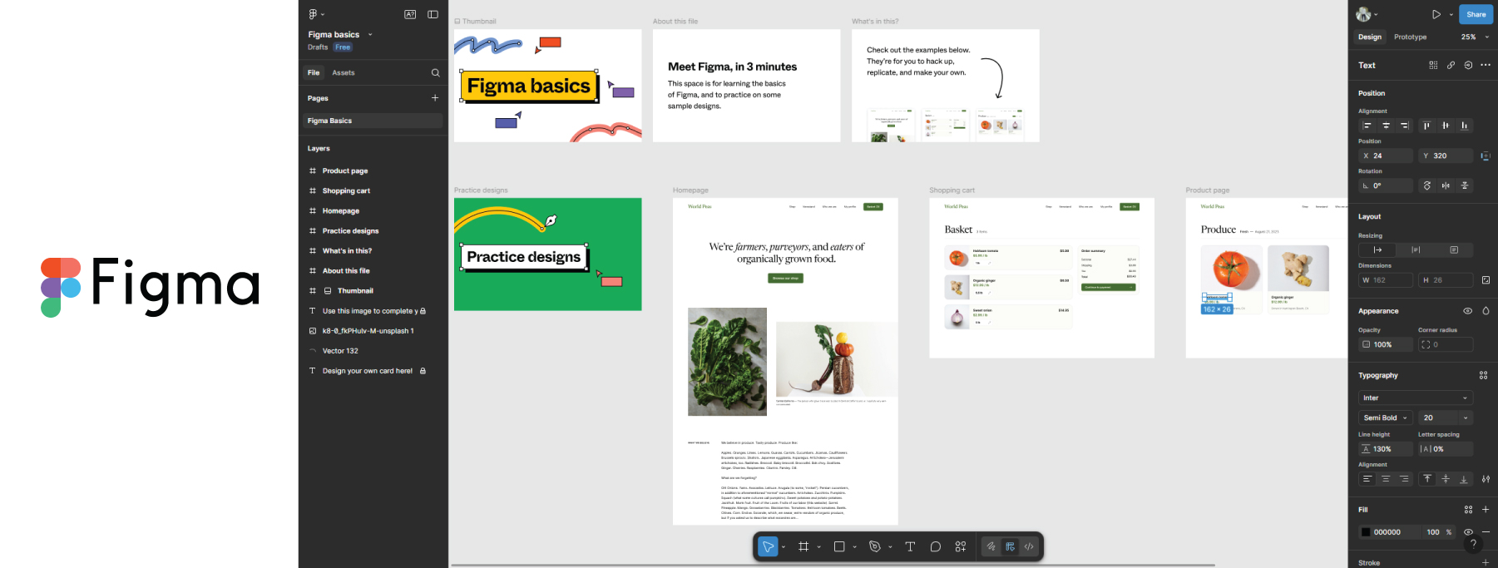1498x568 pixels.
Task: Click the copy link icon in Text header
Action: click(1451, 65)
